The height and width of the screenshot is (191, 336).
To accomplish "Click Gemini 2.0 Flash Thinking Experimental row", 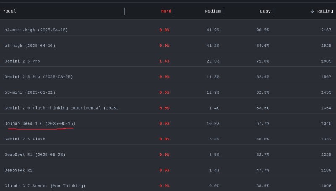I will coord(62,108).
